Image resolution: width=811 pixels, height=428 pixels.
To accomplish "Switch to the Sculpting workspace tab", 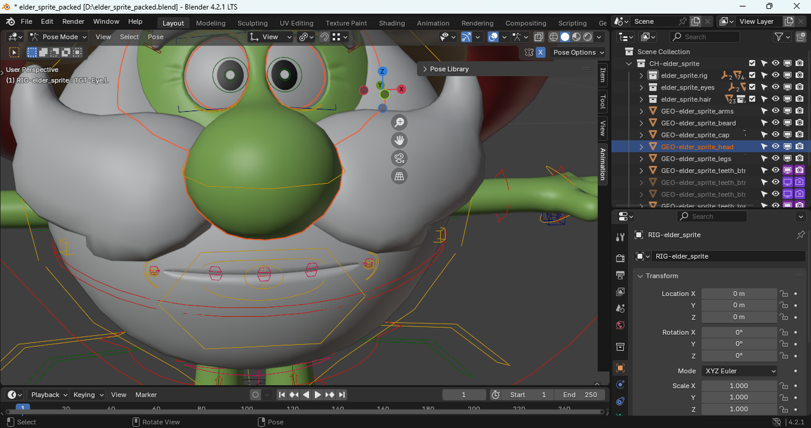I will [x=252, y=23].
